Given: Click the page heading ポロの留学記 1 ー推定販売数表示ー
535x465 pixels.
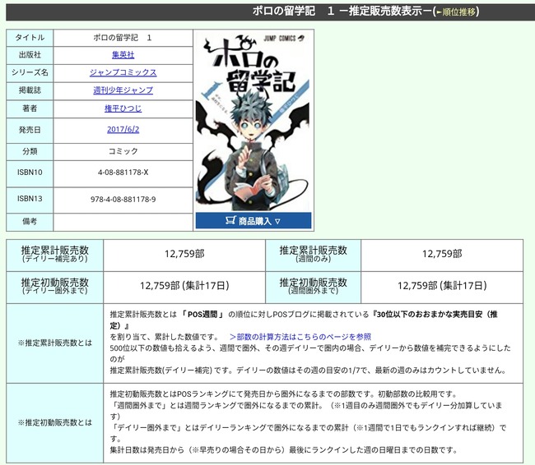Looking at the screenshot, I should point(342,12).
